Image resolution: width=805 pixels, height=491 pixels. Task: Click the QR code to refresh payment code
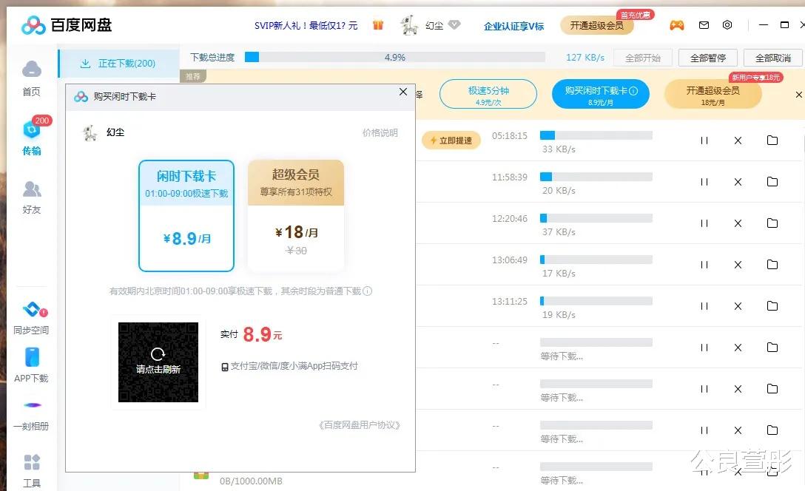pyautogui.click(x=158, y=361)
